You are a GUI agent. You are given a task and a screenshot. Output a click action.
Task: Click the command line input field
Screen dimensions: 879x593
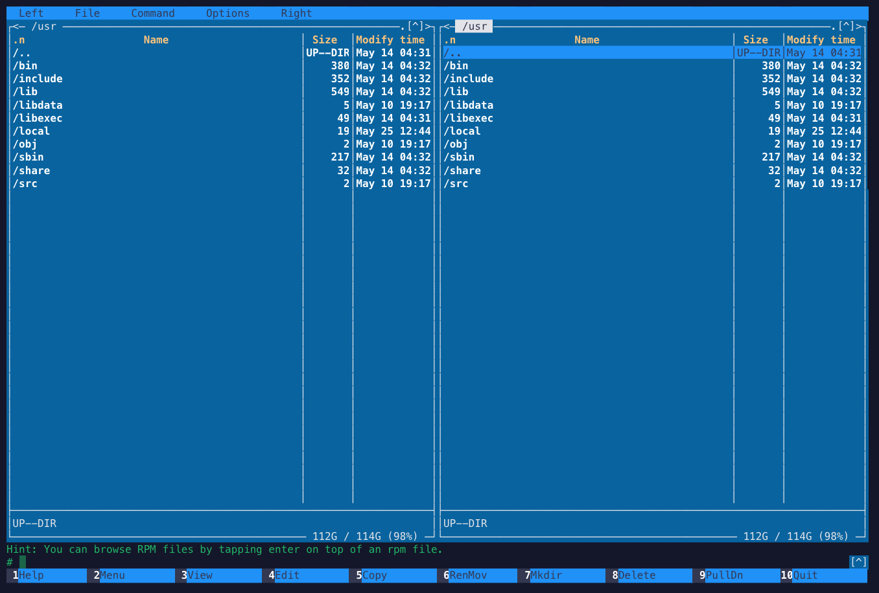389,562
